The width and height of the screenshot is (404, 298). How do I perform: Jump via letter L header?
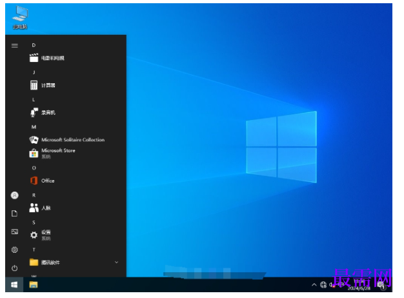34,100
